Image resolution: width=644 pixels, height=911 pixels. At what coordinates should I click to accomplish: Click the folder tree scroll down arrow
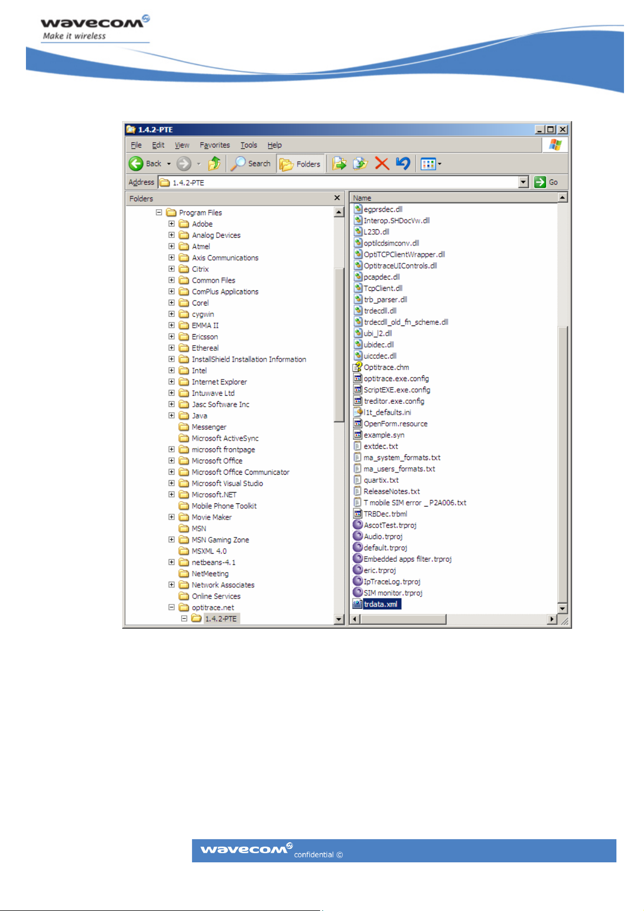(339, 619)
